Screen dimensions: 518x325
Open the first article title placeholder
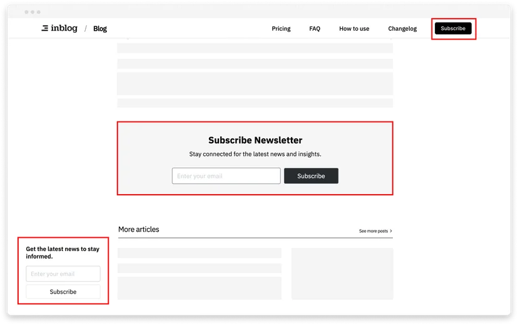click(x=200, y=253)
